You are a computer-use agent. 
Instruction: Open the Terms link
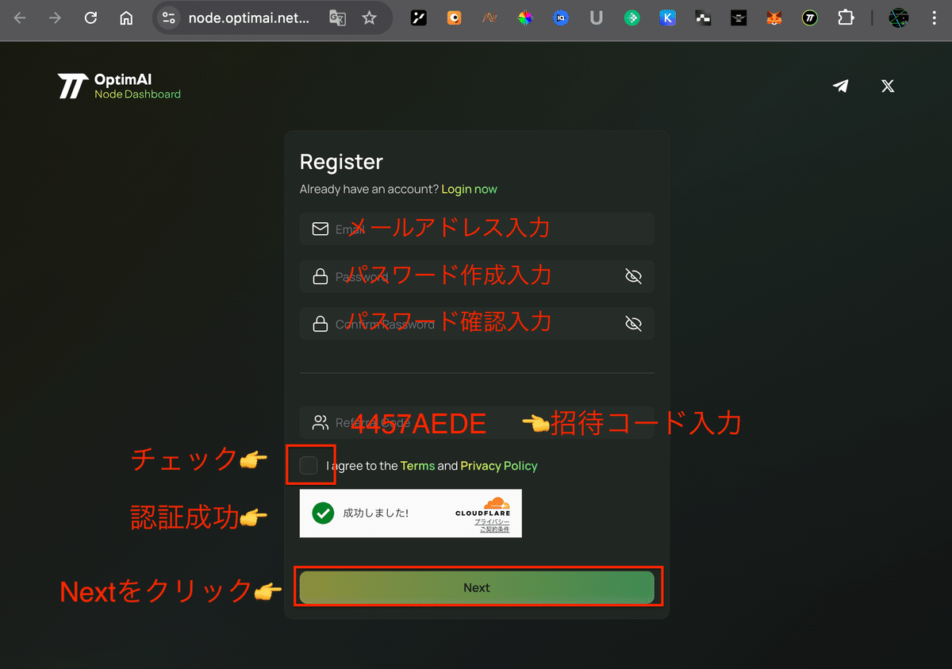point(418,466)
